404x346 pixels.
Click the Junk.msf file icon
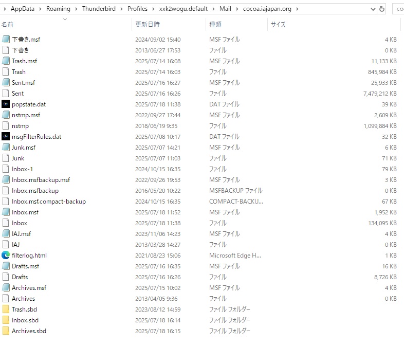[6, 148]
